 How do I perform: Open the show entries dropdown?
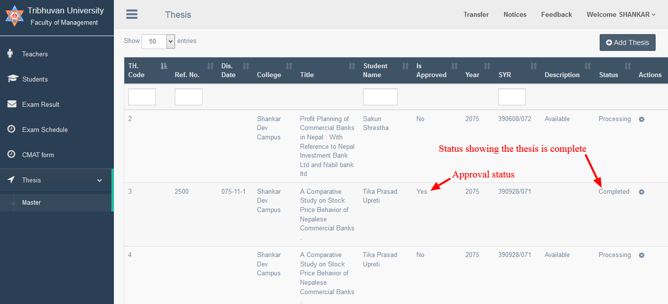pos(158,42)
